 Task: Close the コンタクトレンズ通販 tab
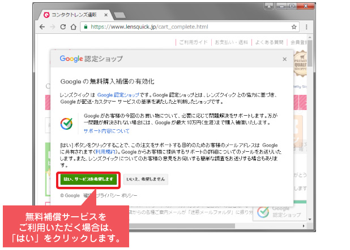click(106, 15)
